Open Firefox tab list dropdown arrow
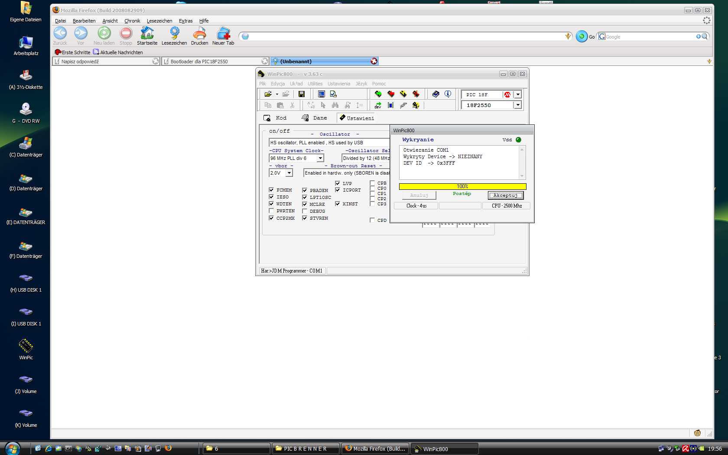The width and height of the screenshot is (728, 455). point(709,62)
